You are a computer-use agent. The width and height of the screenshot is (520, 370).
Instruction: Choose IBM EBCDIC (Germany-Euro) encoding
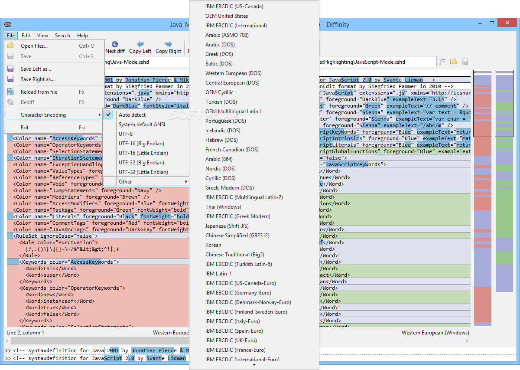point(254,293)
